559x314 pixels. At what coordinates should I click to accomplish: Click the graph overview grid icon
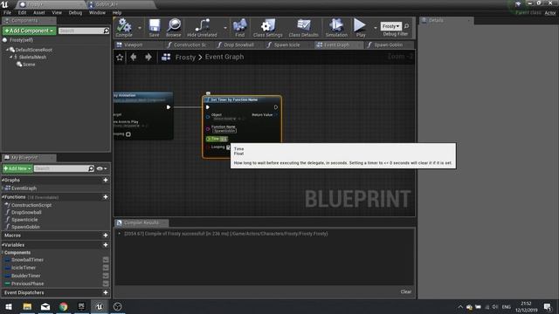166,57
